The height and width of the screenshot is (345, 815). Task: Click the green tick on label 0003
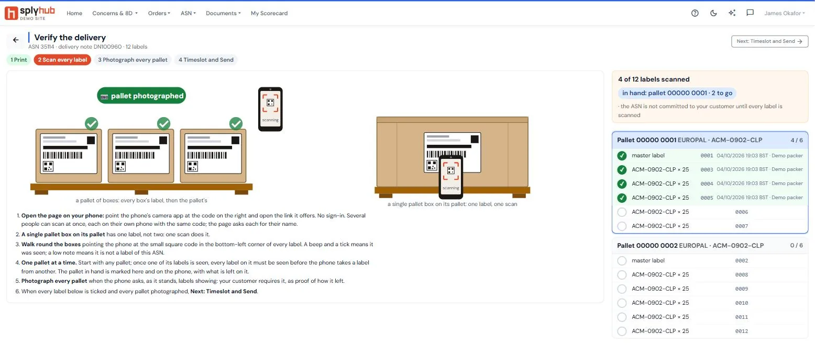622,169
